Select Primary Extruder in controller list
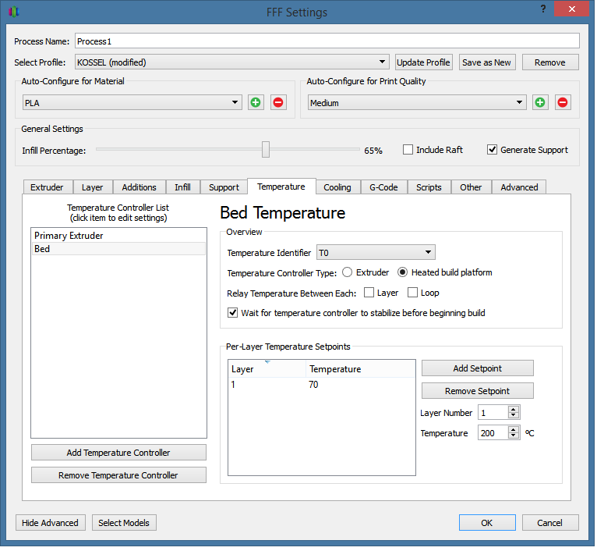The height and width of the screenshot is (551, 597). click(x=69, y=236)
